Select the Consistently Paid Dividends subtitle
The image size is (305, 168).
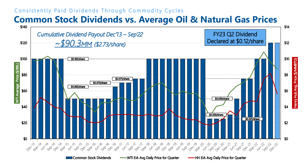point(99,11)
